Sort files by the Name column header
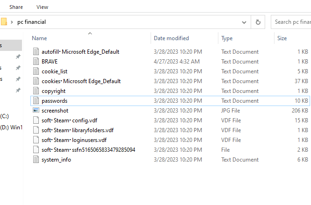This screenshot has height=205, width=311. [x=40, y=38]
